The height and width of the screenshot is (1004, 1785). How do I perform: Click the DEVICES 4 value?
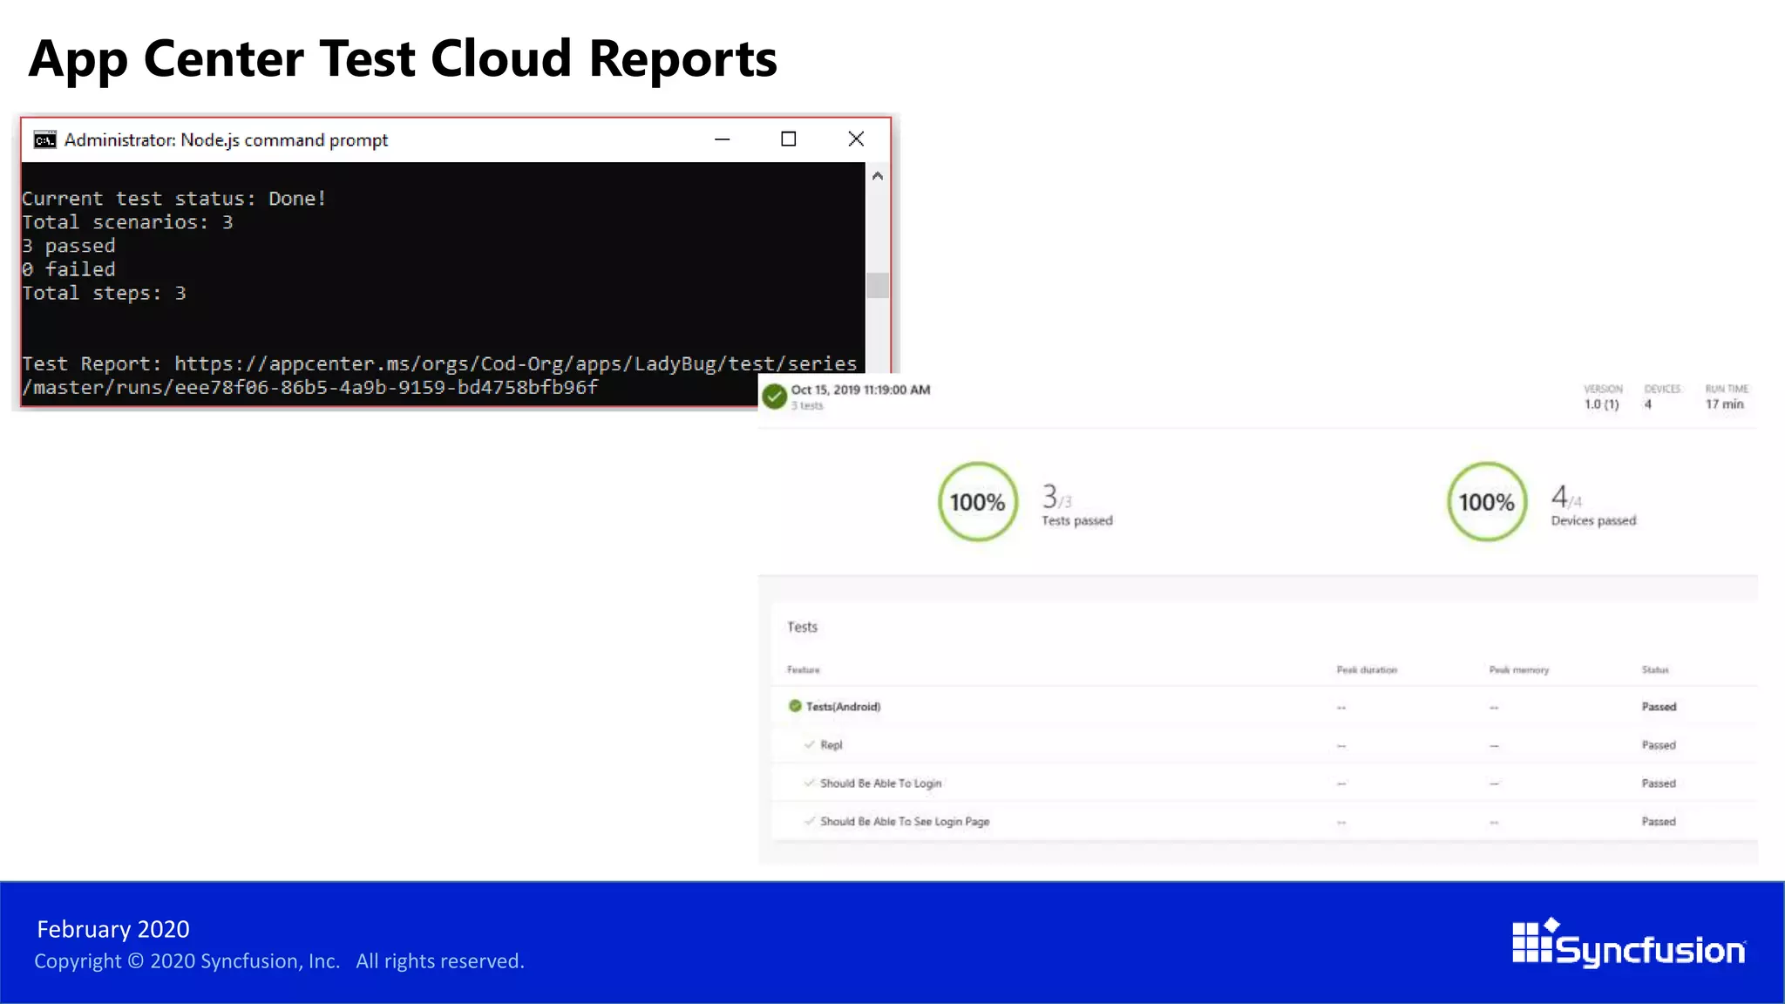pos(1648,404)
